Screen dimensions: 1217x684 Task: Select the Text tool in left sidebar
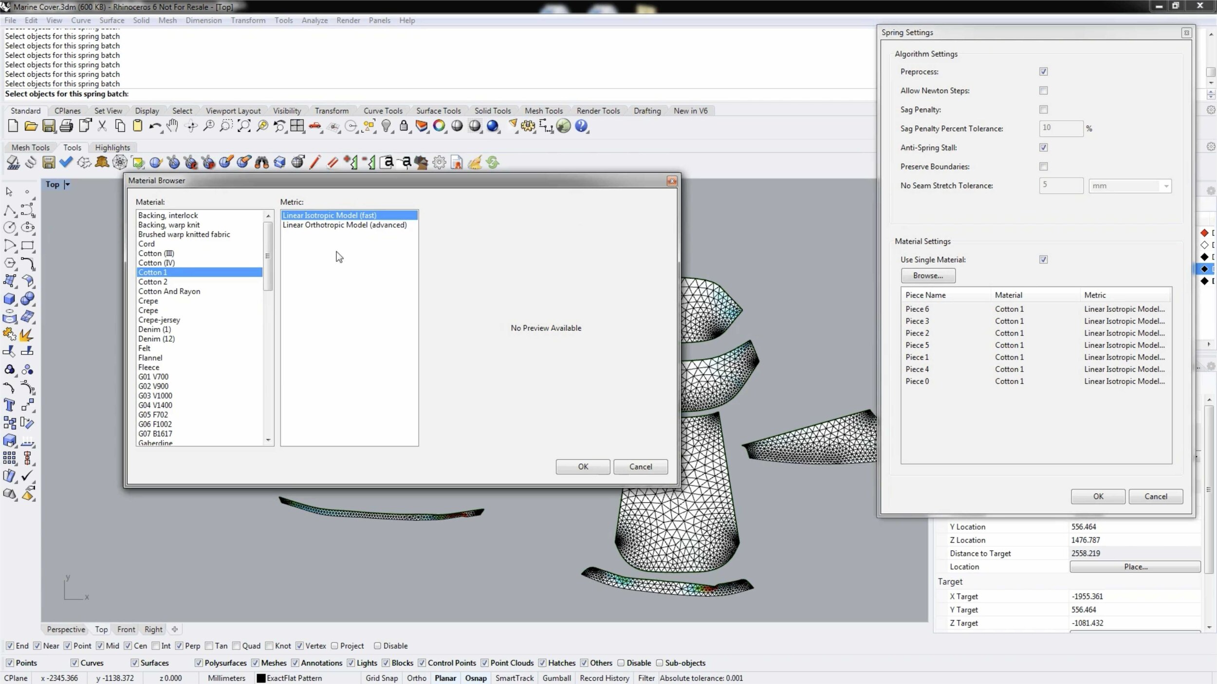tap(9, 405)
